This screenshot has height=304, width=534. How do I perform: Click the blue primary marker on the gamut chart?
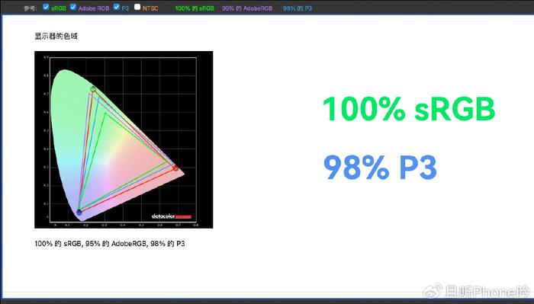click(x=79, y=212)
